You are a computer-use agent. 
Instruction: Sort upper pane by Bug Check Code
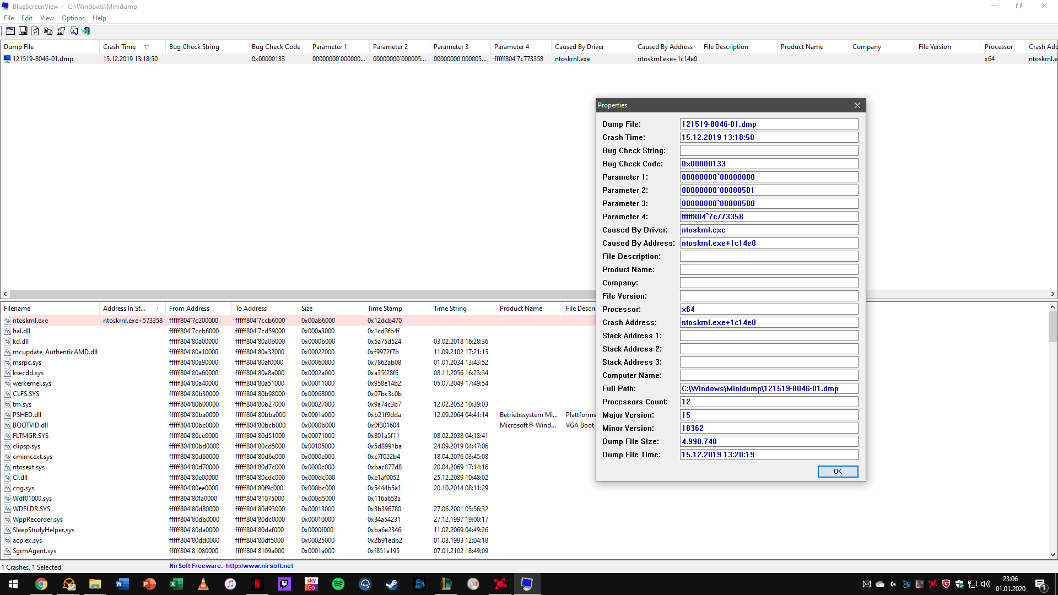click(x=276, y=47)
